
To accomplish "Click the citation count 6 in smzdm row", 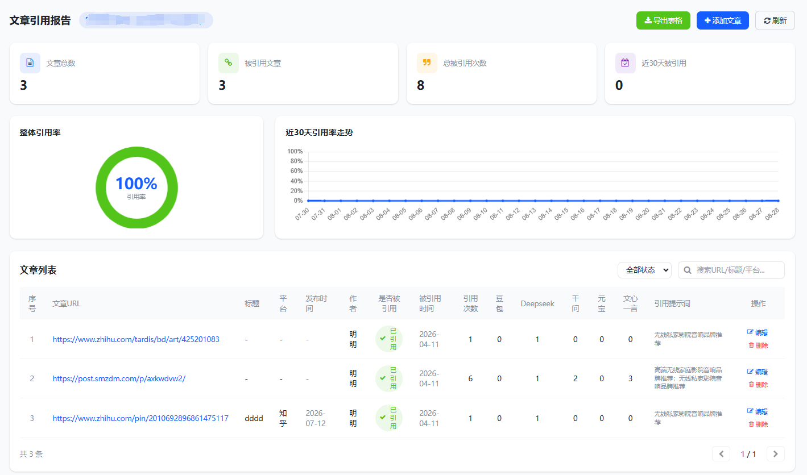I will click(x=470, y=378).
